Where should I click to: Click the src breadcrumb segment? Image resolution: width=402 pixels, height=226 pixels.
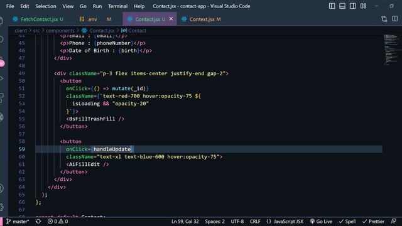pyautogui.click(x=36, y=31)
